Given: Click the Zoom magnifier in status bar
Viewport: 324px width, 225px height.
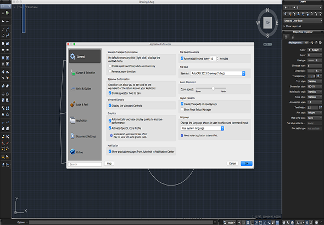Looking at the screenshot, I should point(288,222).
